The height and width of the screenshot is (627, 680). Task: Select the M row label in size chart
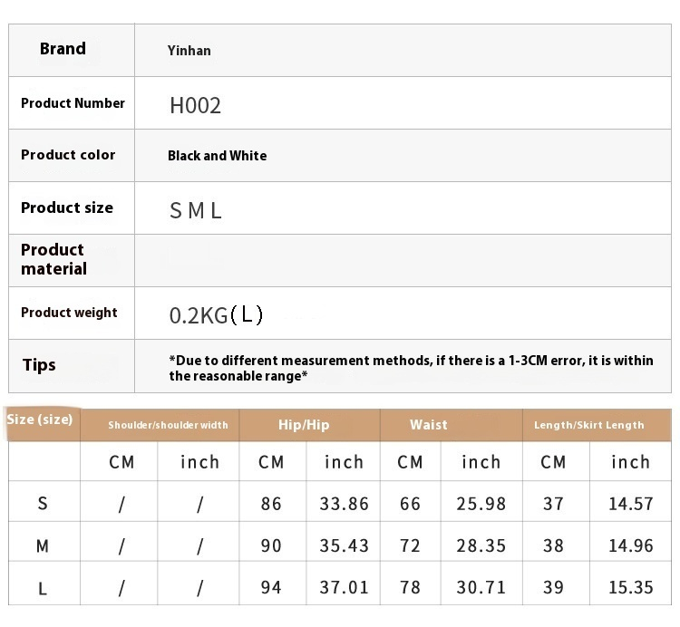coord(43,546)
